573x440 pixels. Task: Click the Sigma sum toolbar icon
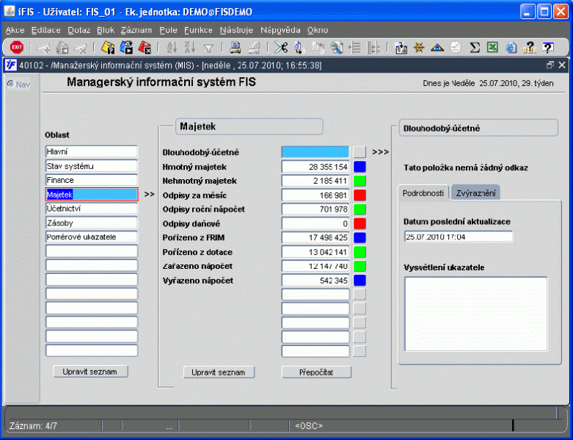click(x=475, y=47)
